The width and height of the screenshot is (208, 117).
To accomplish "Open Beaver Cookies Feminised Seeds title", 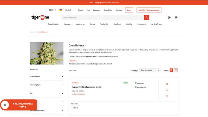I will coord(86,87).
